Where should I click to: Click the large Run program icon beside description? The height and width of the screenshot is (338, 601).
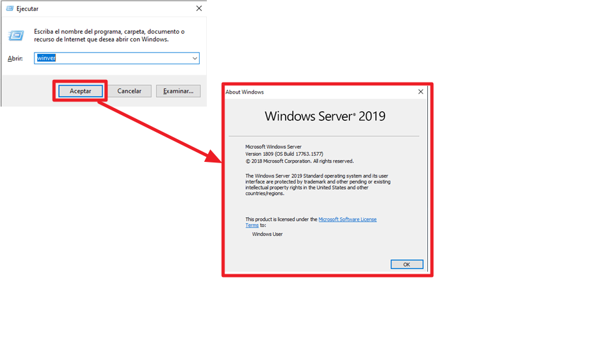pos(16,36)
